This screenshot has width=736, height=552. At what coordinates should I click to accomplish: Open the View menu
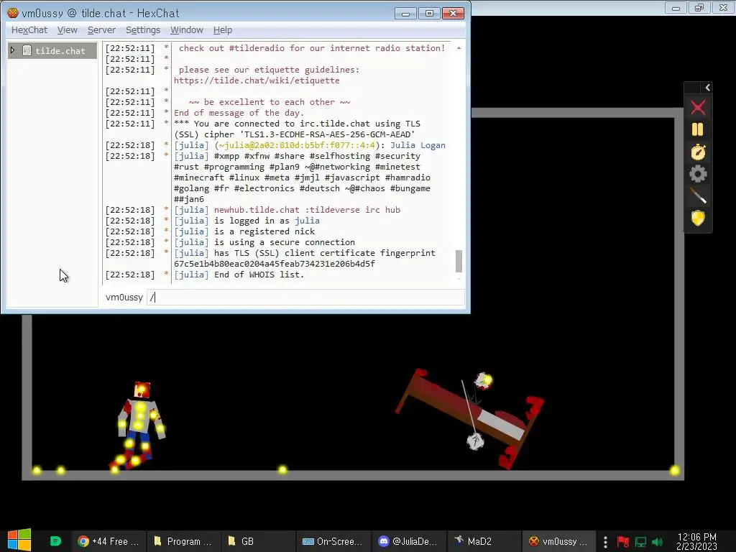pyautogui.click(x=67, y=30)
